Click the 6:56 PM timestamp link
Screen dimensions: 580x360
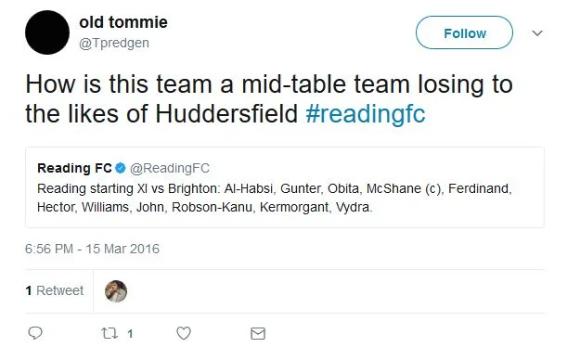49,249
